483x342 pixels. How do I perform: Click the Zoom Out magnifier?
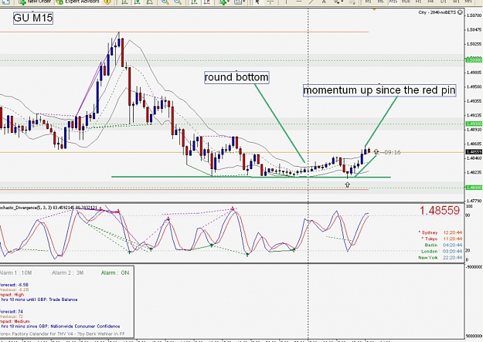[x=178, y=2]
